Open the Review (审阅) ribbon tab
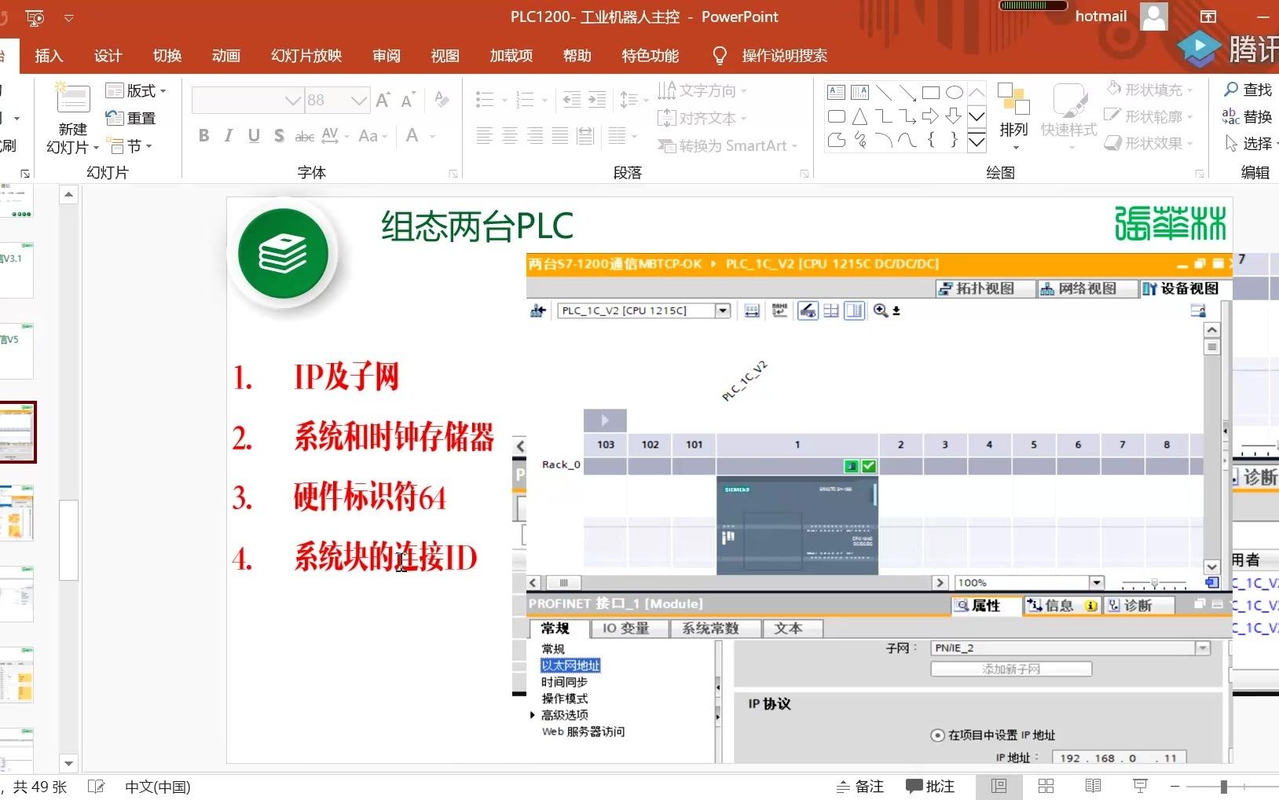 (x=387, y=56)
